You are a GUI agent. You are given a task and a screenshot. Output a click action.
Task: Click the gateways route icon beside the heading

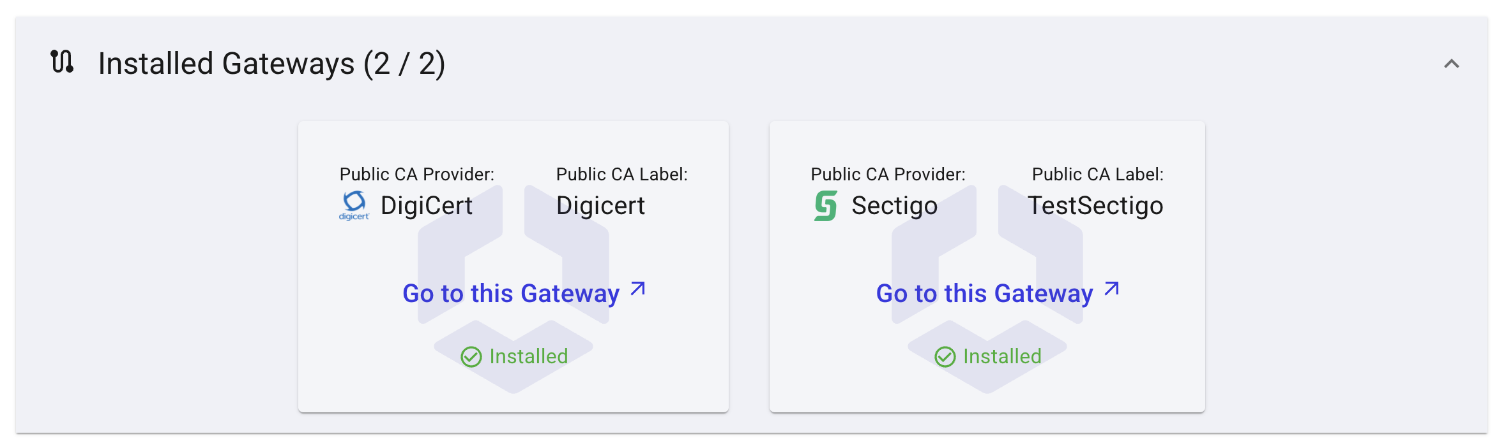(62, 62)
